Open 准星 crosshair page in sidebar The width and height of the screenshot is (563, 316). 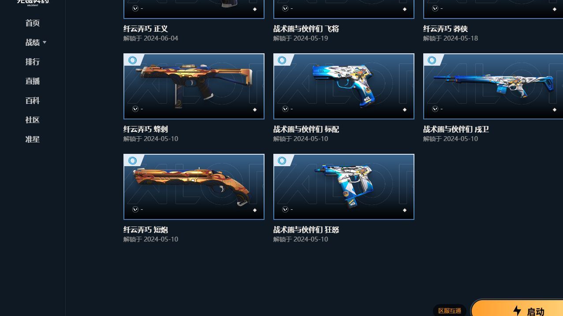pyautogui.click(x=33, y=139)
